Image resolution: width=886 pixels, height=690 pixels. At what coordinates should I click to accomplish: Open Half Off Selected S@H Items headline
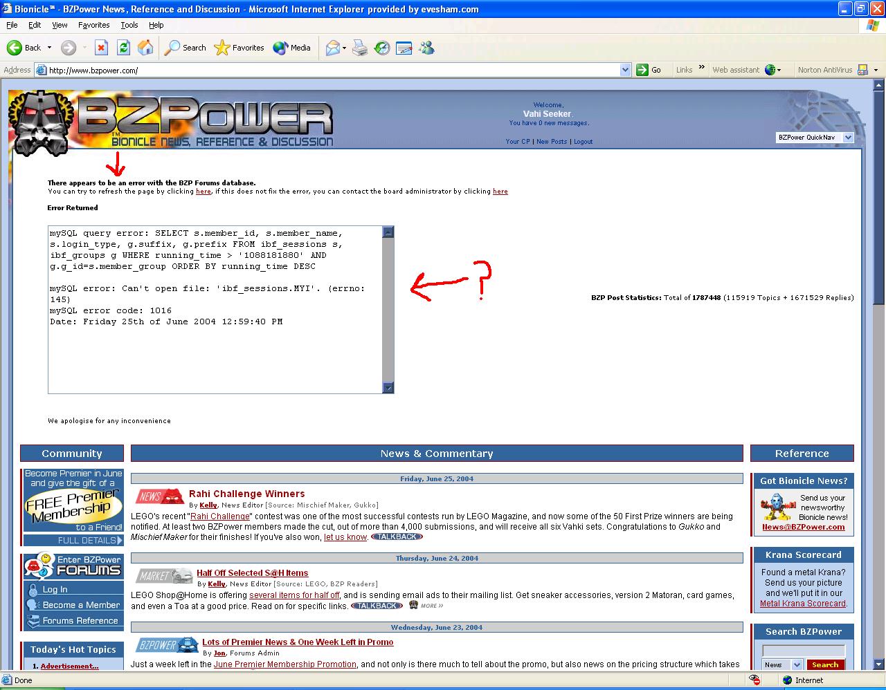[x=252, y=573]
